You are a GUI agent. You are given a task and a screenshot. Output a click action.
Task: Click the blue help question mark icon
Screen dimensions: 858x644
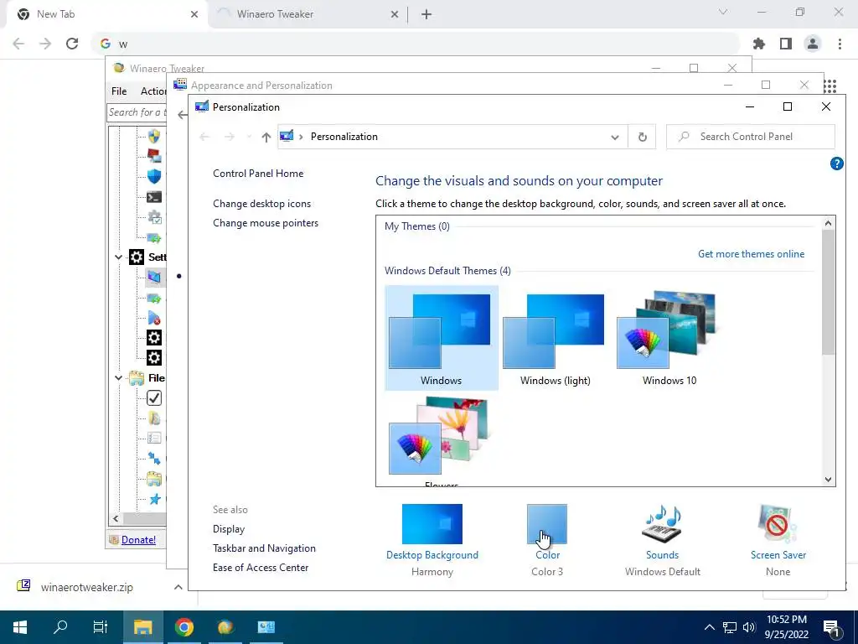pos(836,164)
